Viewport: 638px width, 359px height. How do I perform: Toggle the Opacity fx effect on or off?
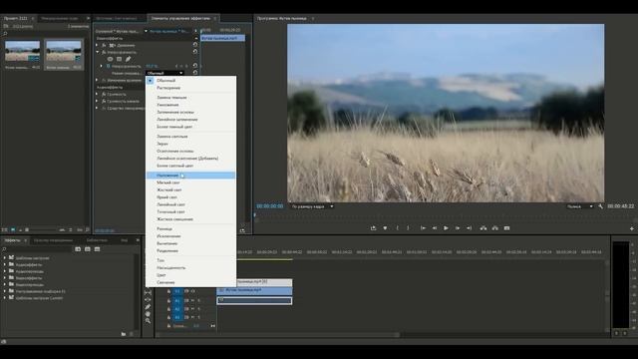(104, 52)
